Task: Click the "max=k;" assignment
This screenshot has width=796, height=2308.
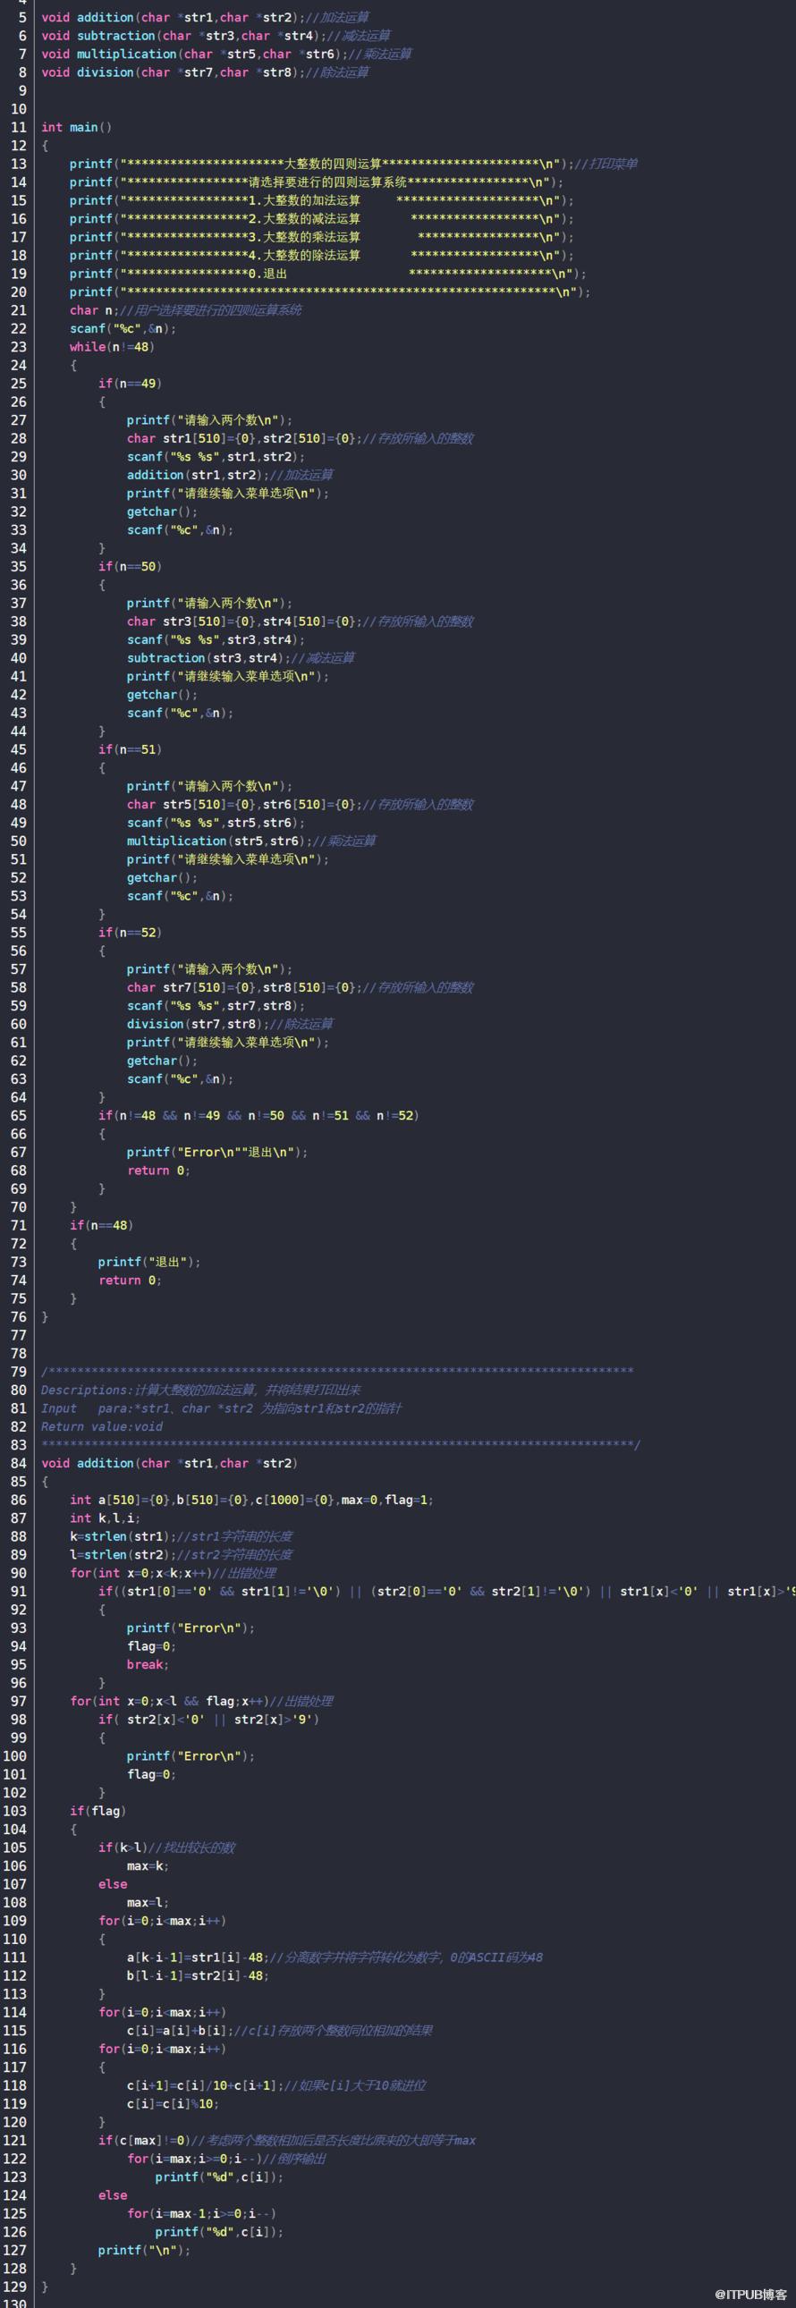Action: click(x=148, y=1865)
